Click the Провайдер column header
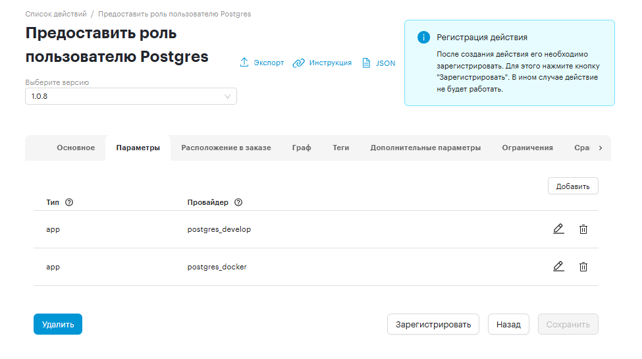Viewport: 642px width, 359px height. tap(207, 202)
